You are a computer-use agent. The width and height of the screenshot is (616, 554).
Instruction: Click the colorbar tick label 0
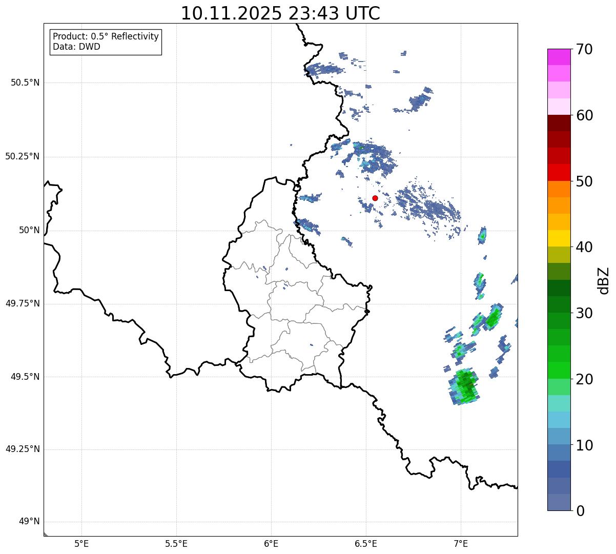(x=580, y=511)
